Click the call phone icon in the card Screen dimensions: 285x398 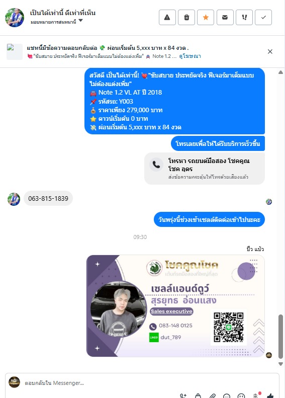point(156,165)
